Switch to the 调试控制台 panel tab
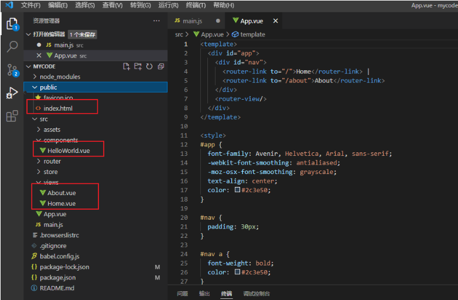The height and width of the screenshot is (300, 458). (257, 294)
